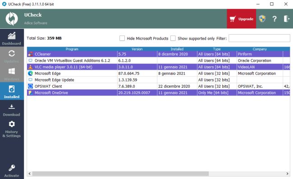Select the Installed programs sidebar tab
Viewport: 293px width, 179px height.
point(12,91)
